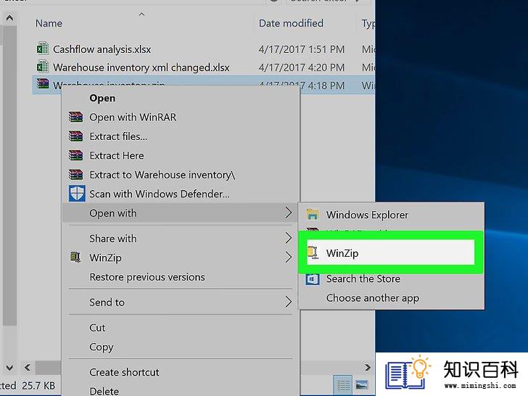Click the Excel icon of Cashflow analysis.xlsx
Screen dimensions: 528x396
tap(42, 49)
